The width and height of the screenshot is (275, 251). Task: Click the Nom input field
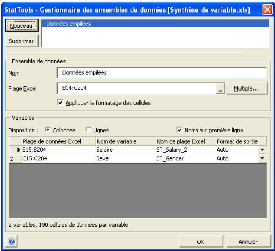point(162,72)
